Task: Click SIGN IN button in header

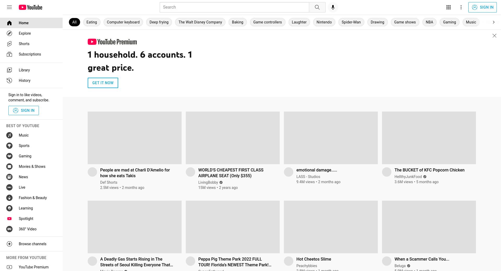Action: pyautogui.click(x=482, y=7)
